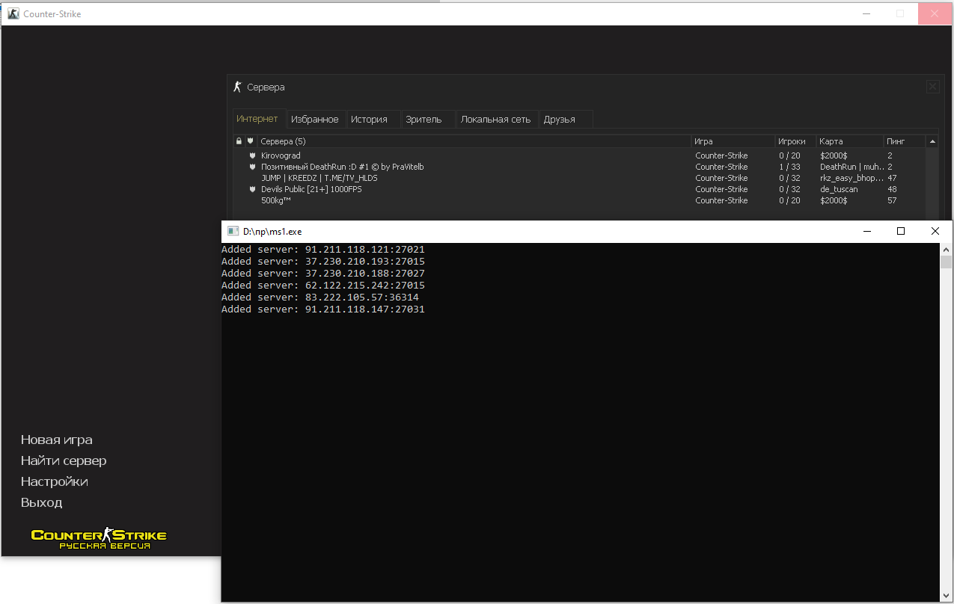Open the Локальная сеть tab

click(x=496, y=120)
